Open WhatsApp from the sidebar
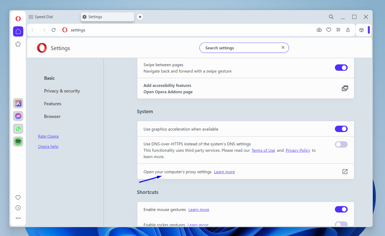Screen dimensions: 385x236 pyautogui.click(x=18, y=129)
